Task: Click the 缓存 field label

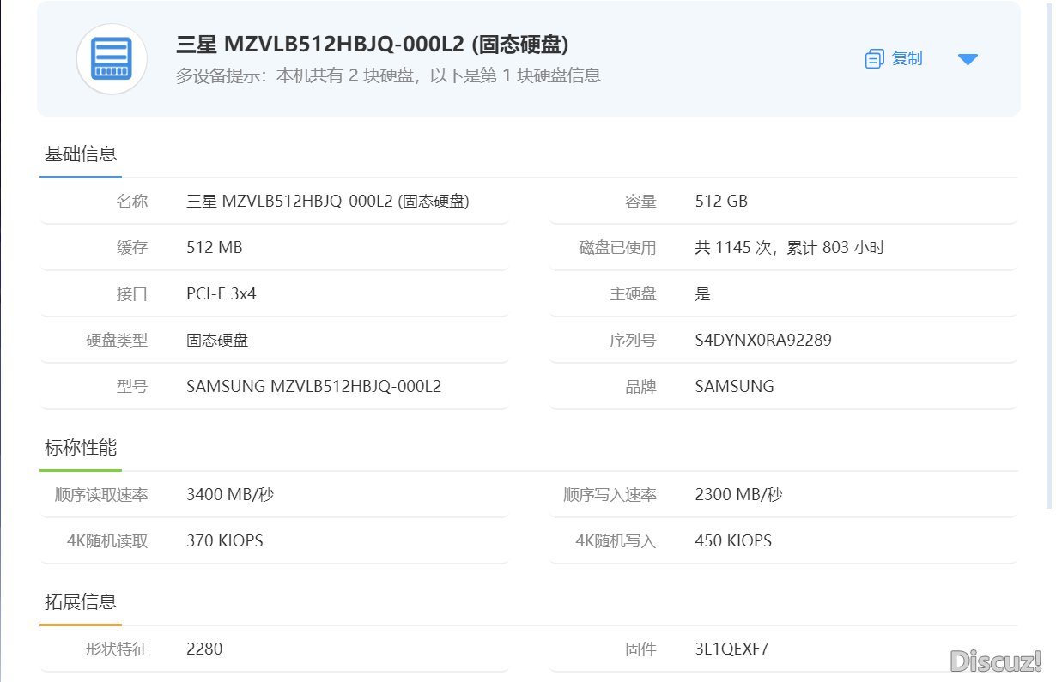Action: 132,248
